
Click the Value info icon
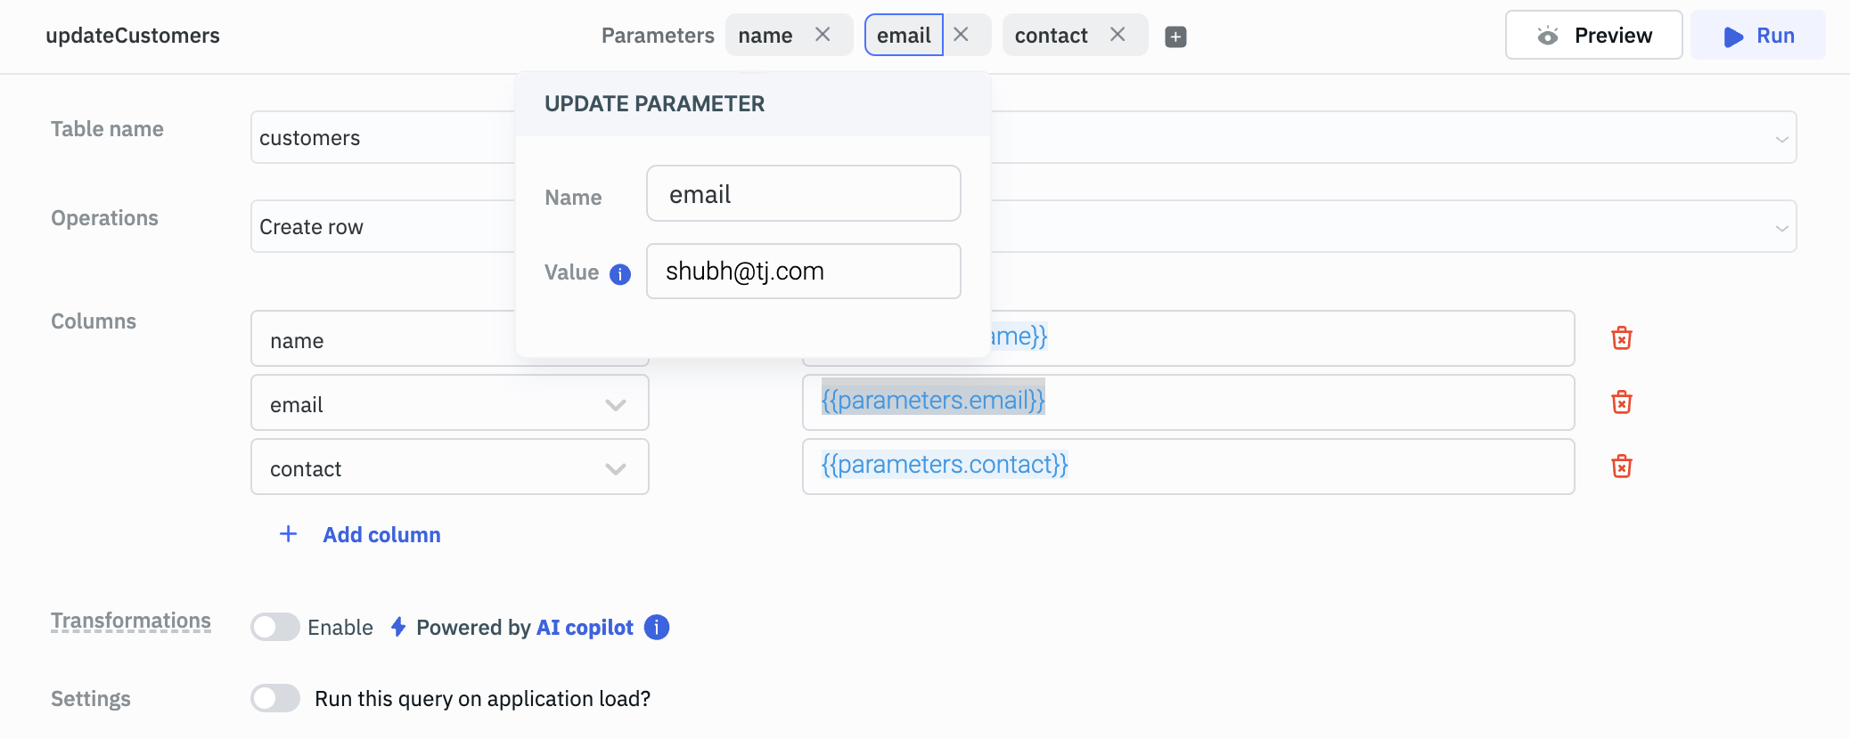(x=620, y=274)
